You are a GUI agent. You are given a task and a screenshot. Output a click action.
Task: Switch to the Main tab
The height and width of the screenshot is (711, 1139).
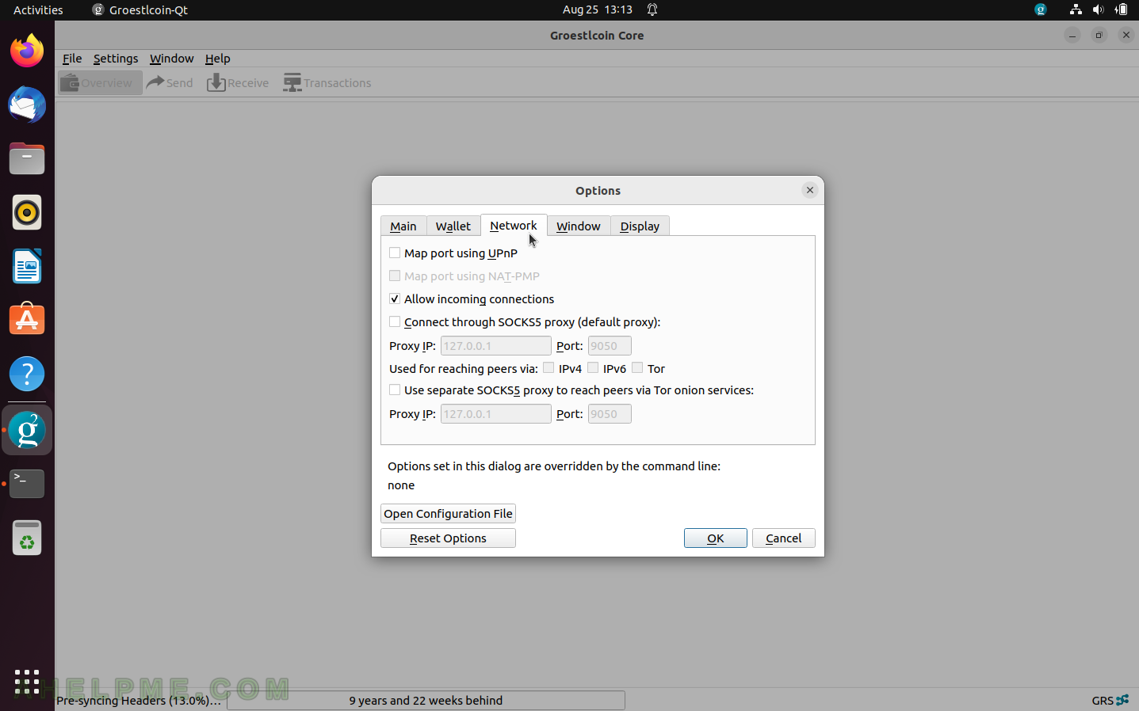click(x=403, y=226)
